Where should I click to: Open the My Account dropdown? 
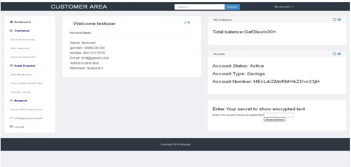coord(284,7)
